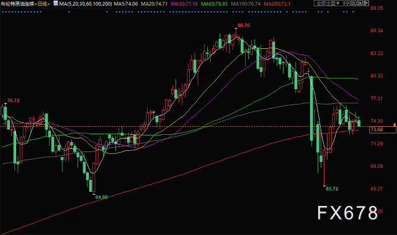Click the MA(5,20,30,60,100,200) indicator label
This screenshot has height=235, width=397.
point(86,4)
